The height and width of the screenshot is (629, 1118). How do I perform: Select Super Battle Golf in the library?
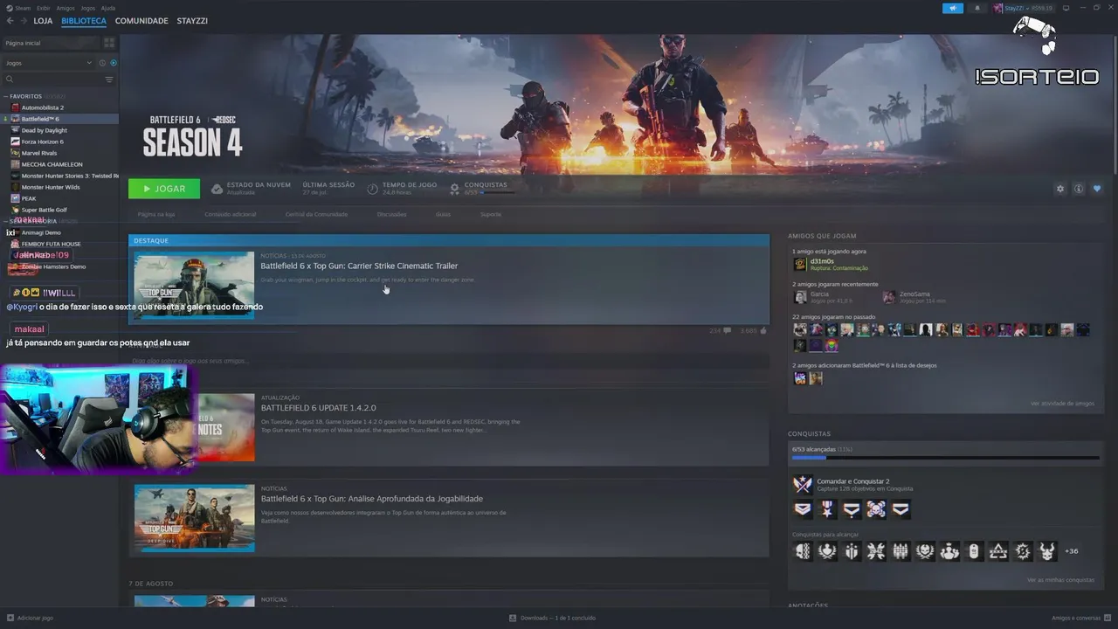click(x=61, y=210)
